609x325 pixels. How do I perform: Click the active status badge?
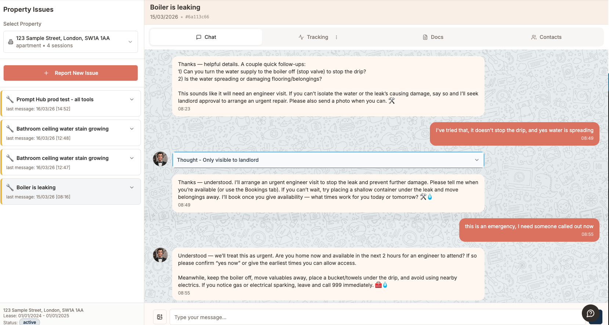coord(29,322)
